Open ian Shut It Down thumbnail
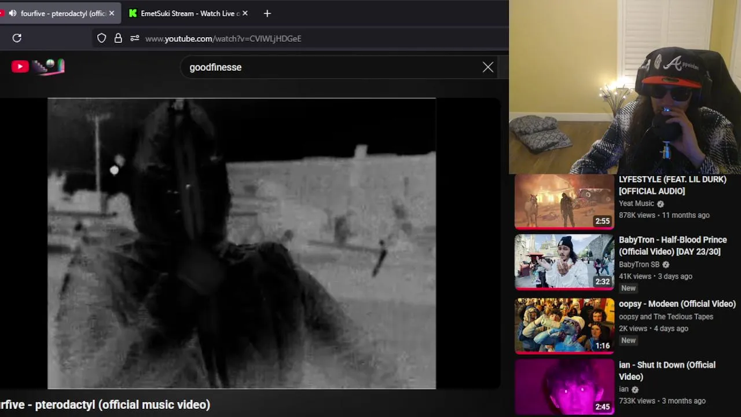Image resolution: width=741 pixels, height=417 pixels. pos(564,386)
